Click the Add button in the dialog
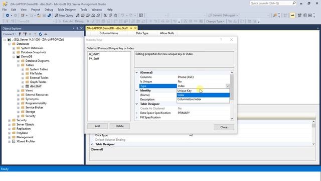321x181 pixels. click(x=97, y=126)
